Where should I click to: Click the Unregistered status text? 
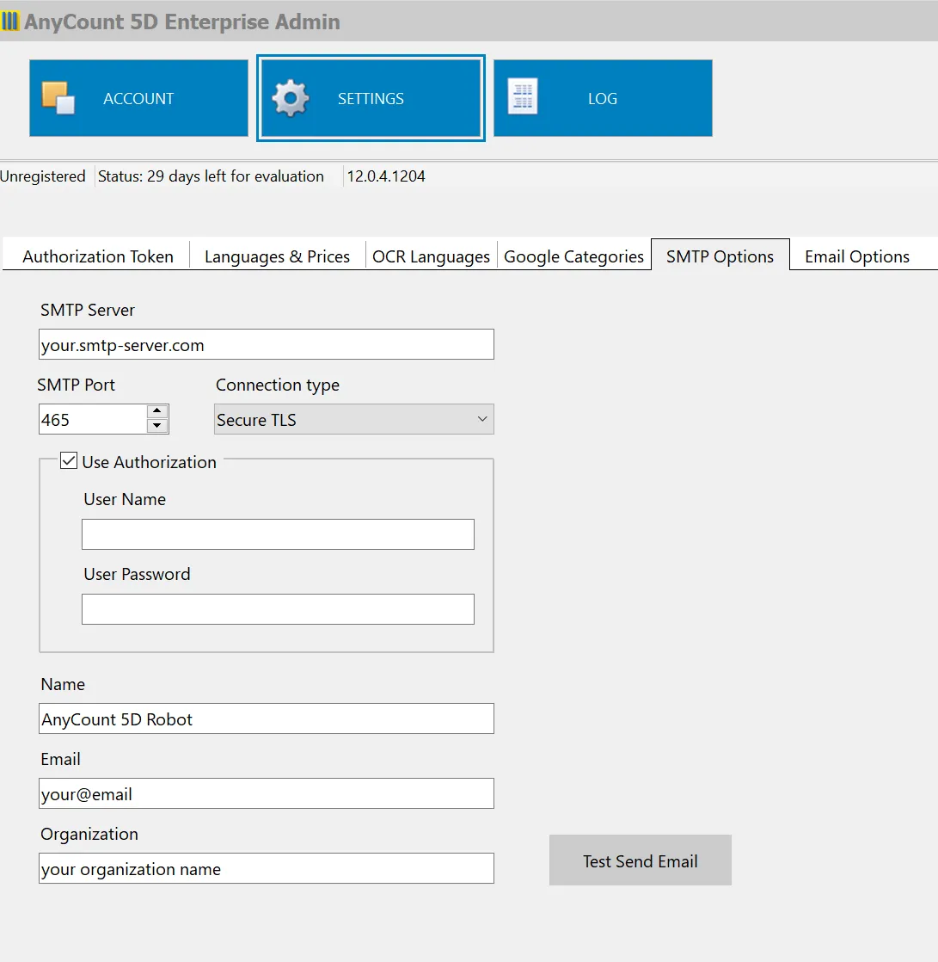tap(43, 176)
